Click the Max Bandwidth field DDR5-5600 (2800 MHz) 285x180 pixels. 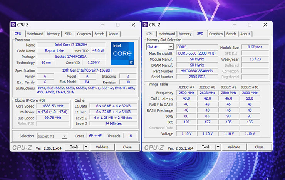(x=197, y=53)
